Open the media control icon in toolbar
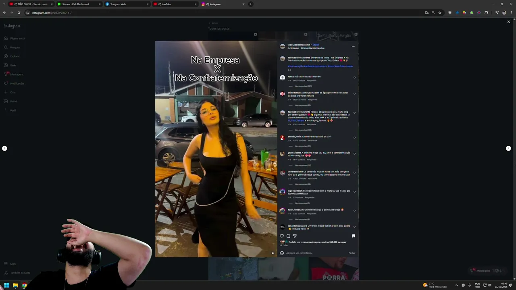Viewport: 516px width, 290px height. tap(497, 12)
